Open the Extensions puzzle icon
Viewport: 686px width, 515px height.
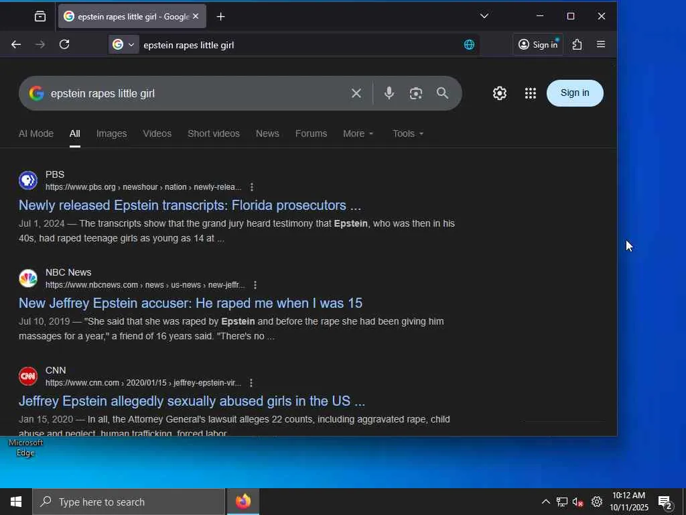coord(577,45)
